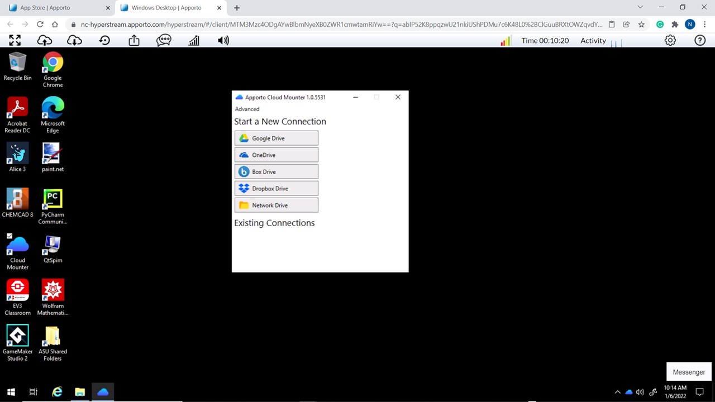The height and width of the screenshot is (402, 715).
Task: Open the Recycle Bin desktop icon
Action: (x=17, y=66)
